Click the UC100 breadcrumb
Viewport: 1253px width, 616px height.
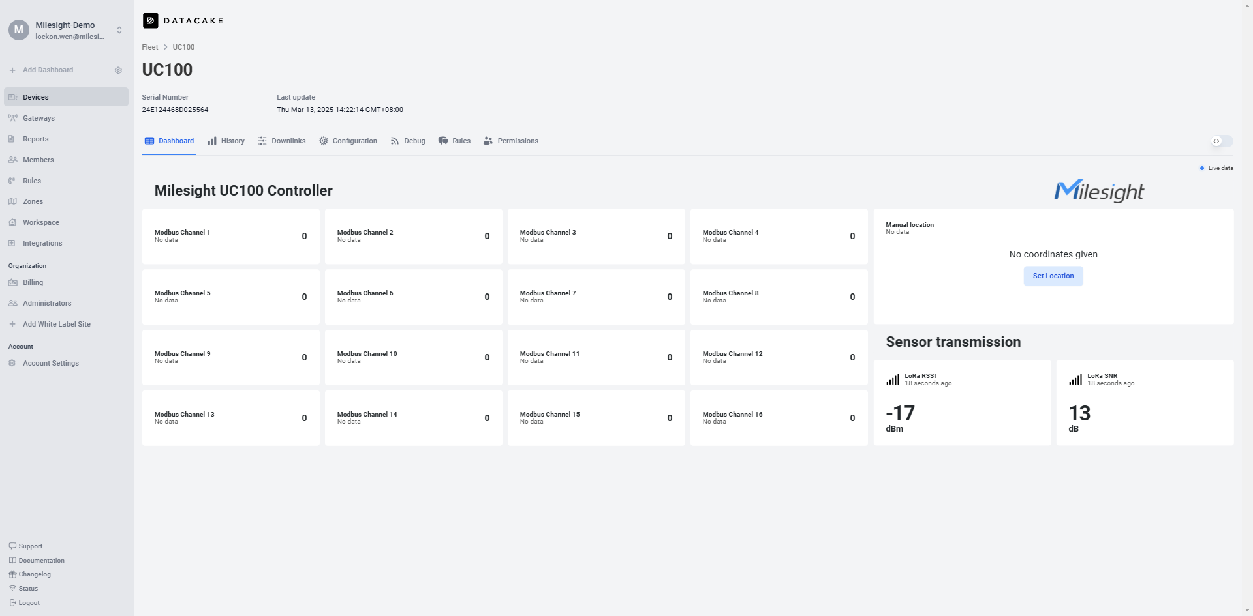183,47
